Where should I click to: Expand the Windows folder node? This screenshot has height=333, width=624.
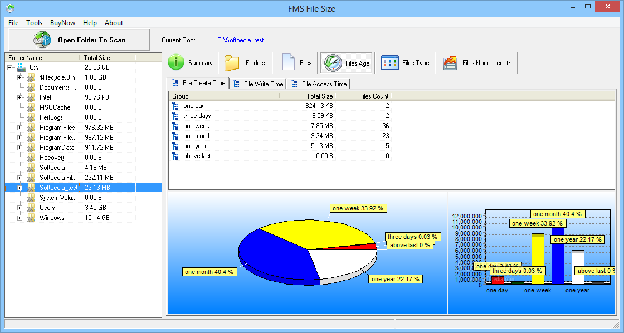click(x=19, y=218)
